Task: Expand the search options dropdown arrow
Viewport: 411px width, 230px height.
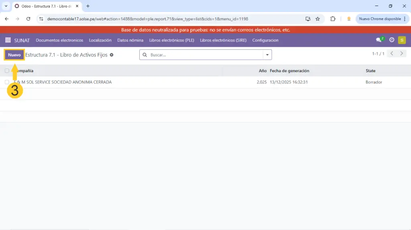Action: pos(267,55)
